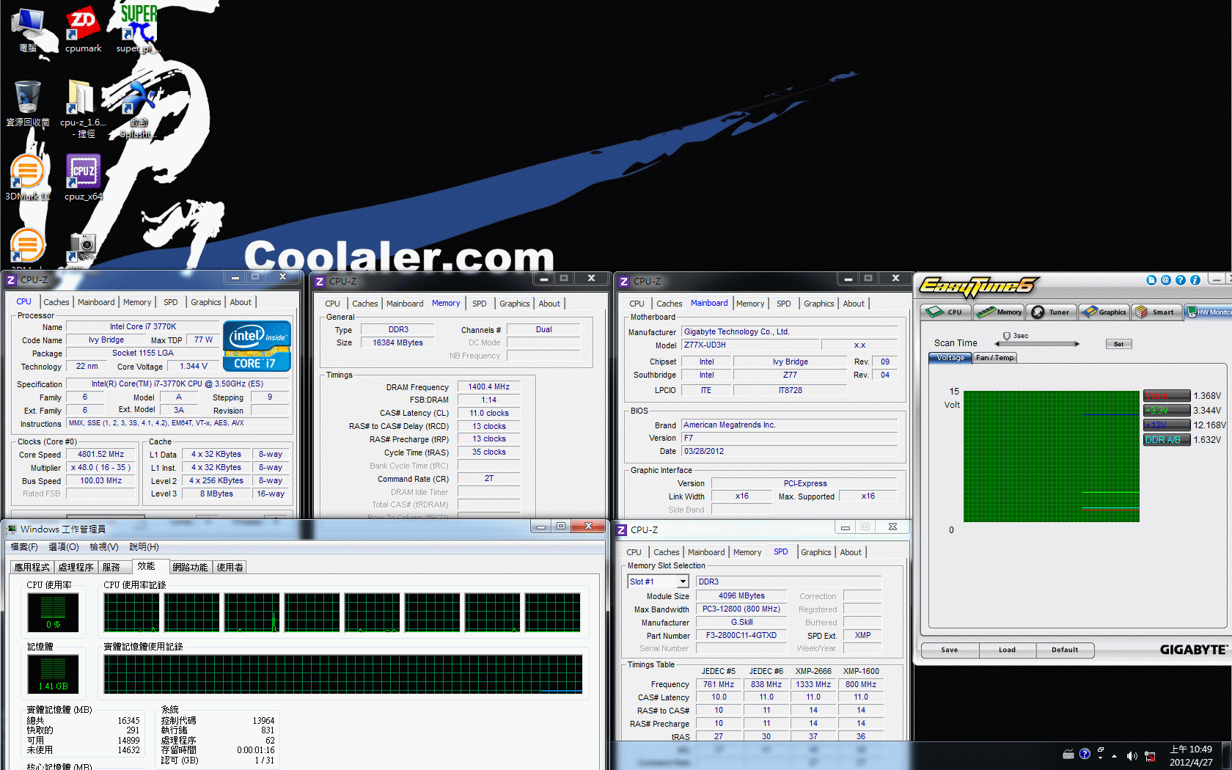Click the EasyTune6 info icon
1232x770 pixels.
(x=1195, y=280)
